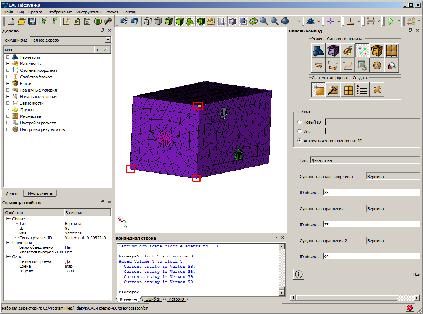The image size is (423, 314).
Task: Select coordinate systems mode axes icon
Action: [x=362, y=50]
